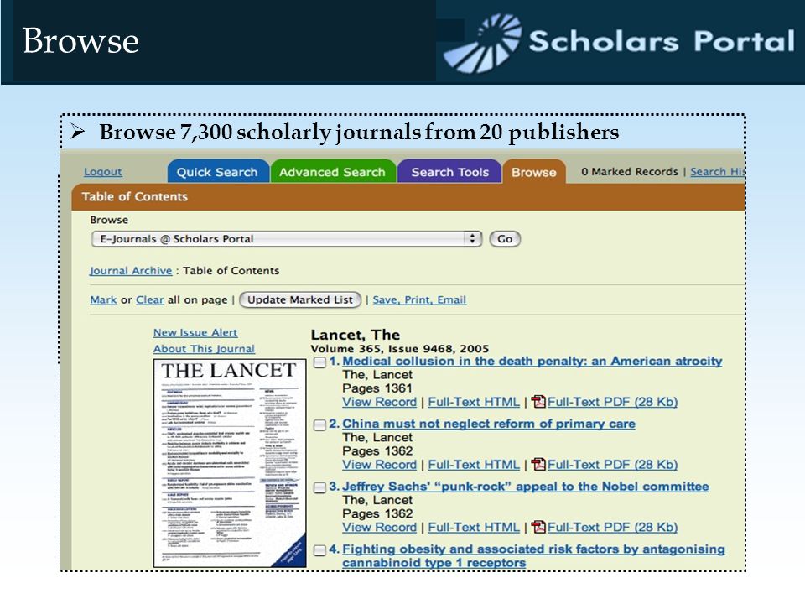Screen dimensions: 805x604
Task: Click 'Table of Contents' header bar
Action: point(408,197)
